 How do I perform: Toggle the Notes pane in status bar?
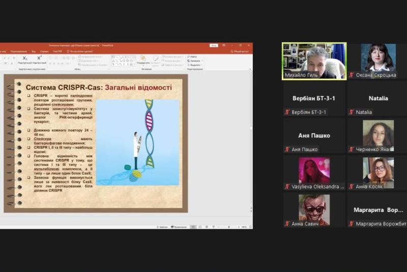pyautogui.click(x=161, y=227)
